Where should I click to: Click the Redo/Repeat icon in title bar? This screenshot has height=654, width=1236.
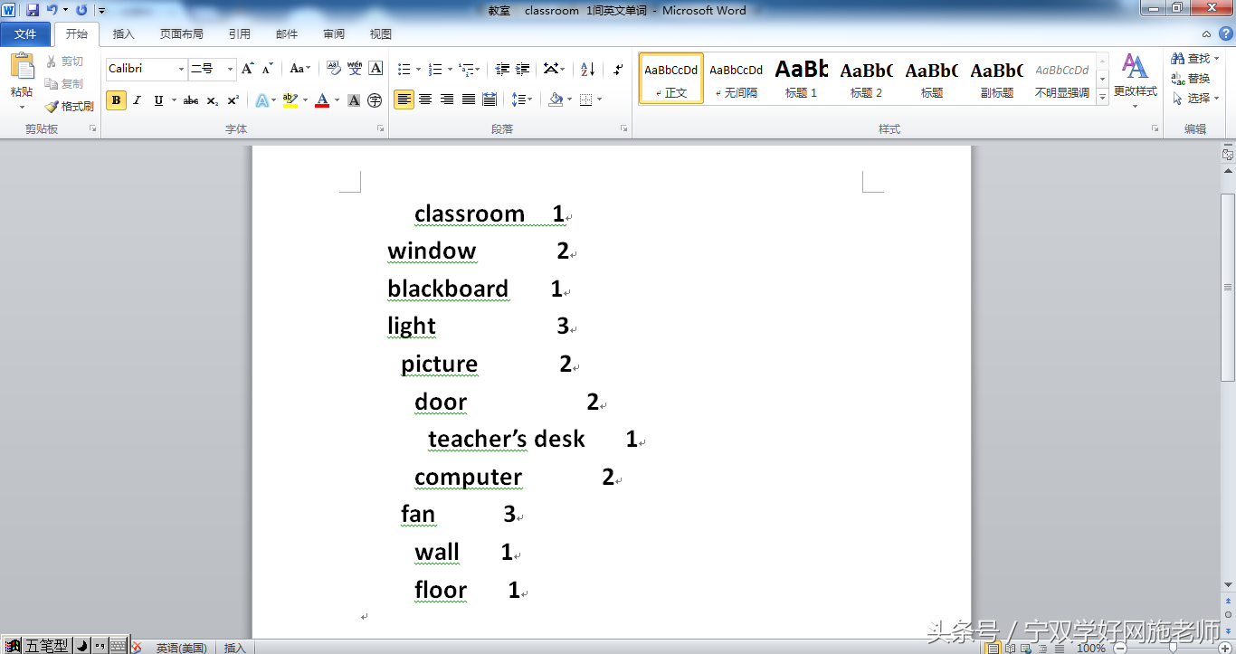(x=81, y=10)
